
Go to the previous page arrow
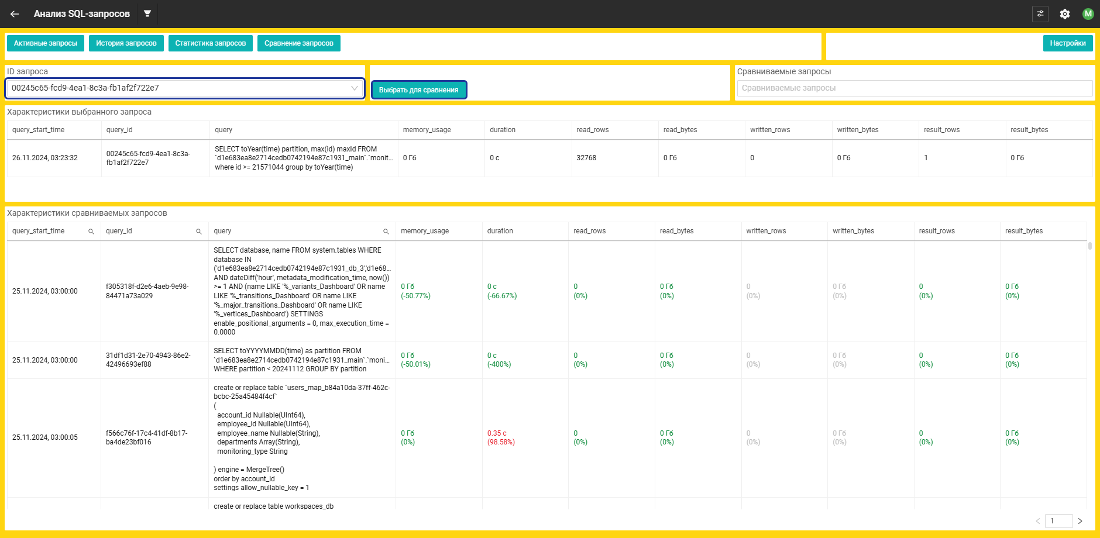click(1038, 521)
